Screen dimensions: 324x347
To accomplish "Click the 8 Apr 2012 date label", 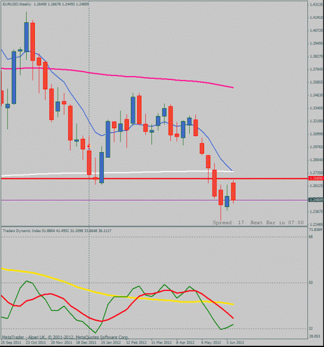I will [x=185, y=343].
